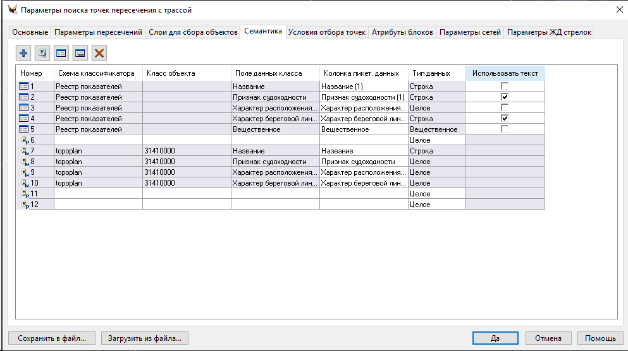Click 'Схема классификатора' column header

tap(98, 73)
